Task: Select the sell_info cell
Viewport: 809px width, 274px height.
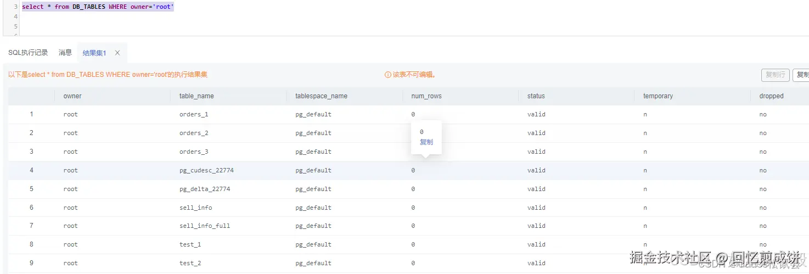Action: [195, 208]
